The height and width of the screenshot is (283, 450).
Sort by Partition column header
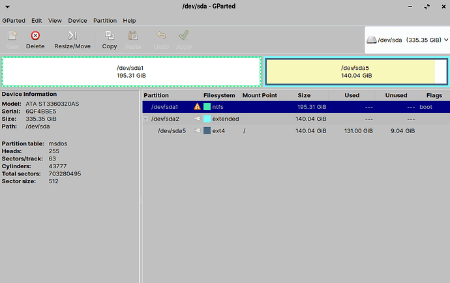pos(172,95)
